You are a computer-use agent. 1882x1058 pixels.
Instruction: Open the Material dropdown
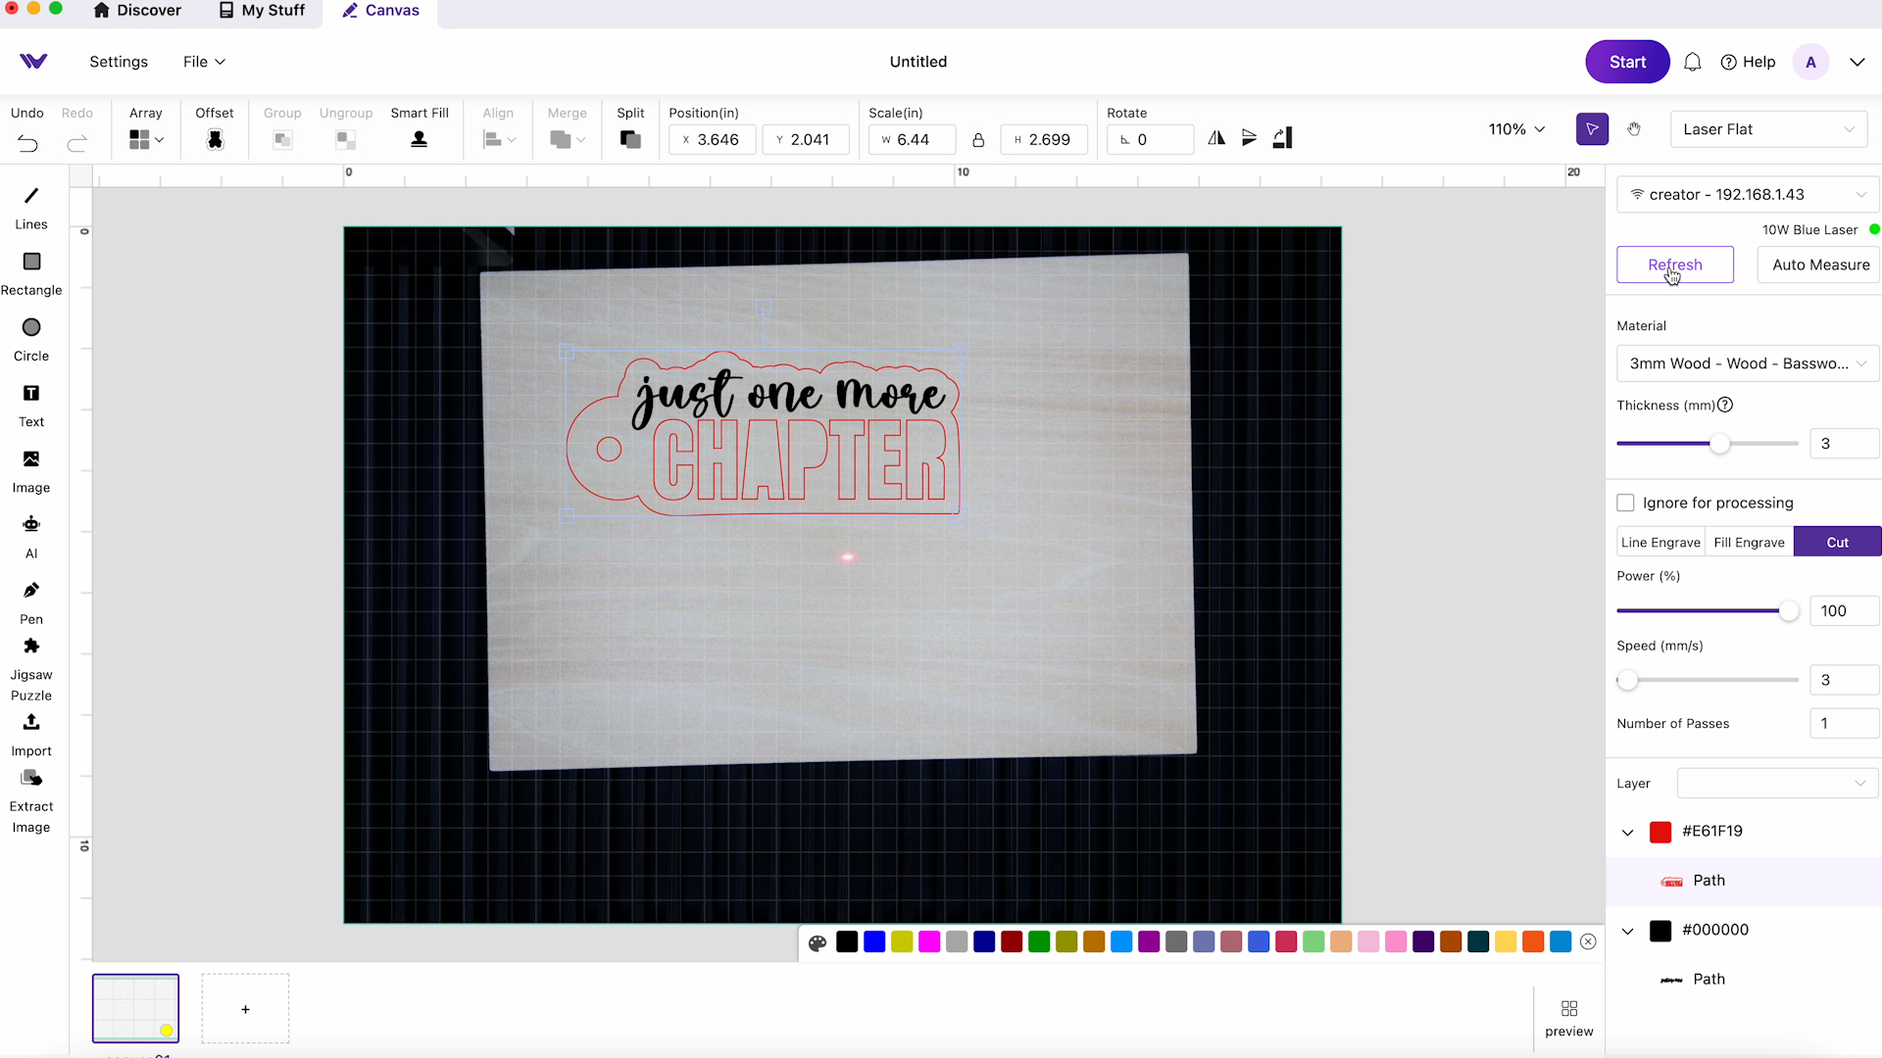coord(1744,363)
